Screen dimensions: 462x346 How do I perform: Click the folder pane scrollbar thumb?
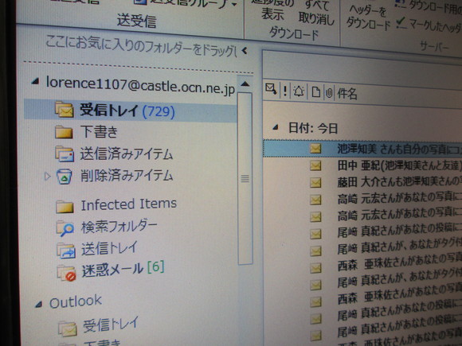click(245, 179)
